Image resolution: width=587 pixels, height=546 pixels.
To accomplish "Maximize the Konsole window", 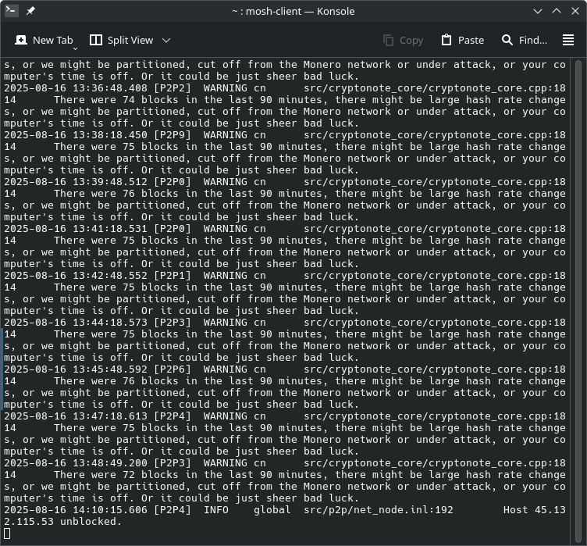I will coord(557,11).
